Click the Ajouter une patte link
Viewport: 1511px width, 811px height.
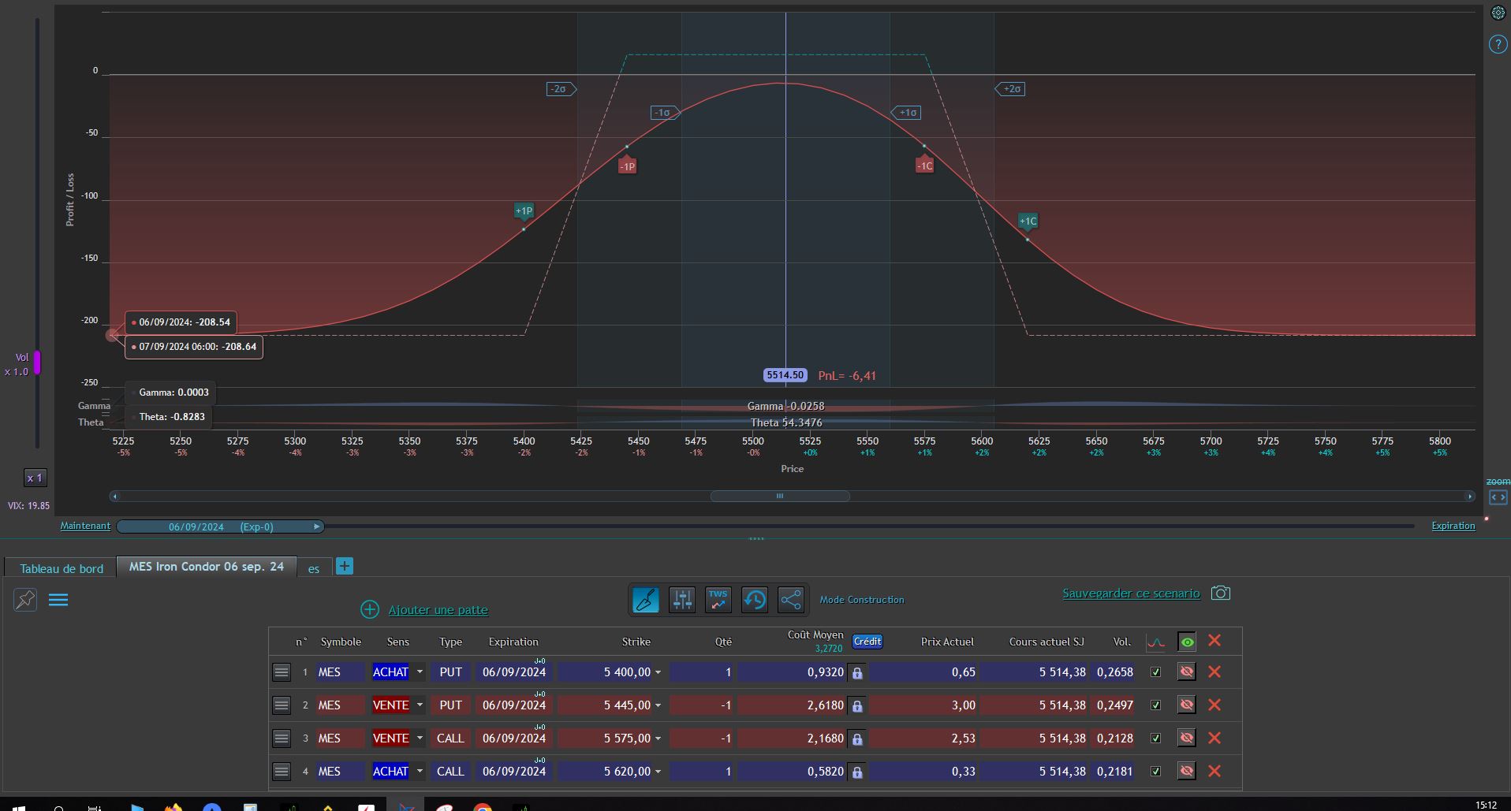tap(438, 610)
